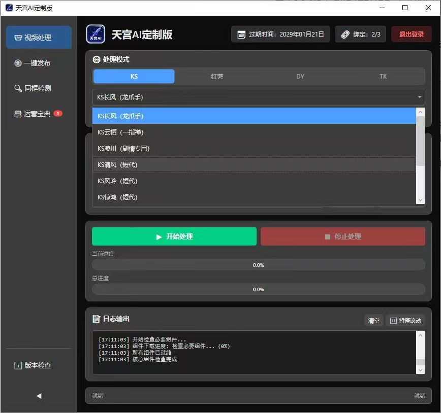The height and width of the screenshot is (413, 441).
Task: Click 清空 to clear the log
Action: [x=374, y=321]
